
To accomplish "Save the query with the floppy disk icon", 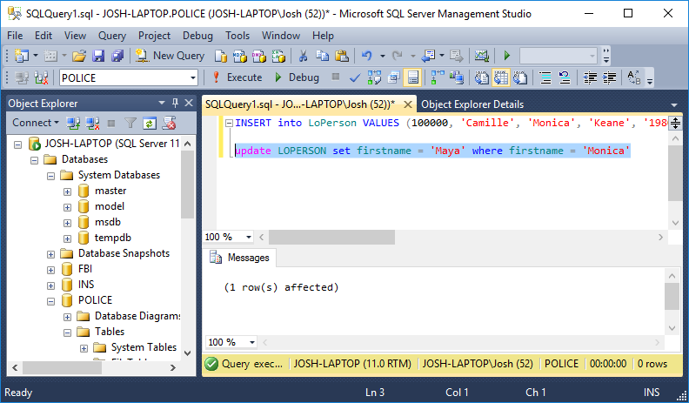I will 98,56.
